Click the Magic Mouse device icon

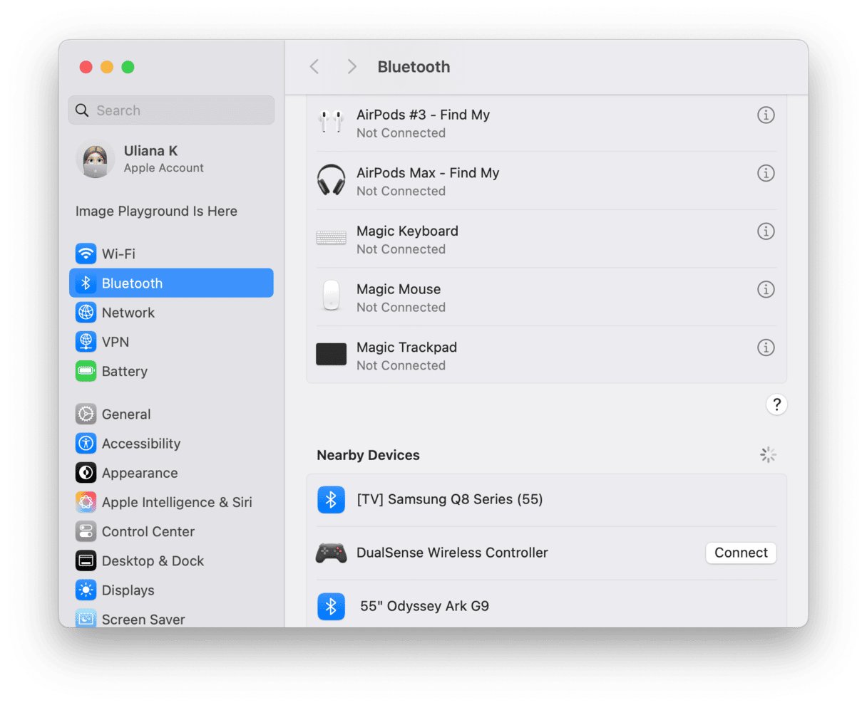331,296
